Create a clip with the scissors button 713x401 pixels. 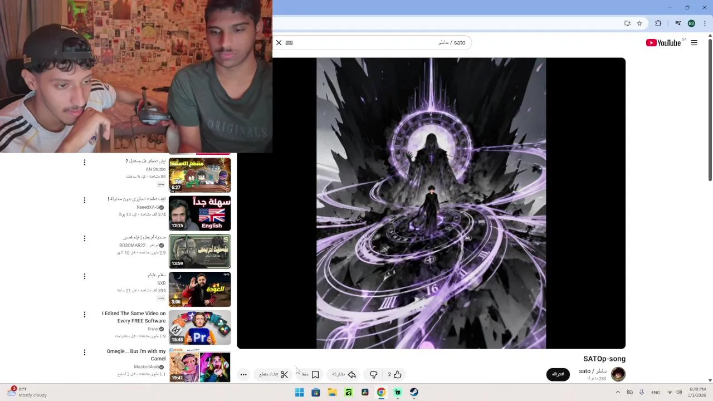coord(274,374)
